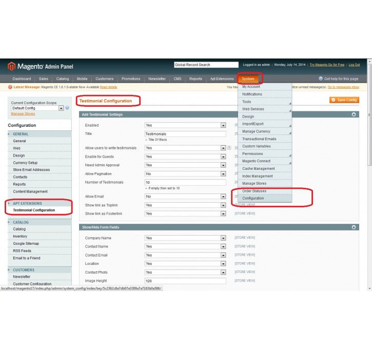
Task: Collapse the Show/Hide Form Fields section icon
Action: 354,227
